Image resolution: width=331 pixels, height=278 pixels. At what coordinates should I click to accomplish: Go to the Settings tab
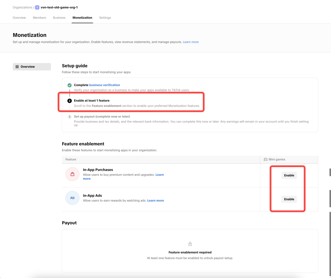pos(105,18)
